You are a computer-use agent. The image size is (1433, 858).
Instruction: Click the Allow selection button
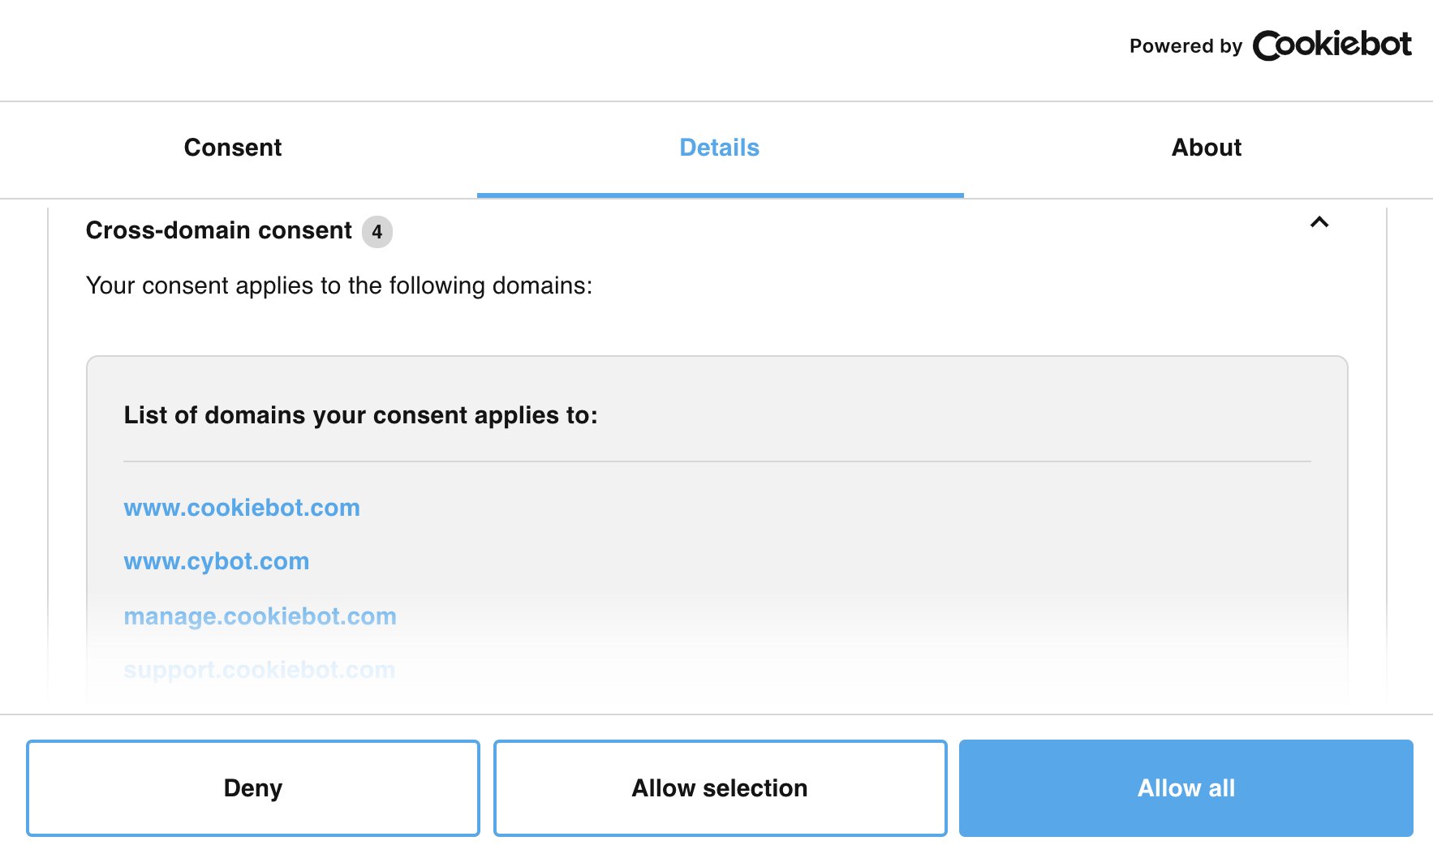tap(721, 788)
